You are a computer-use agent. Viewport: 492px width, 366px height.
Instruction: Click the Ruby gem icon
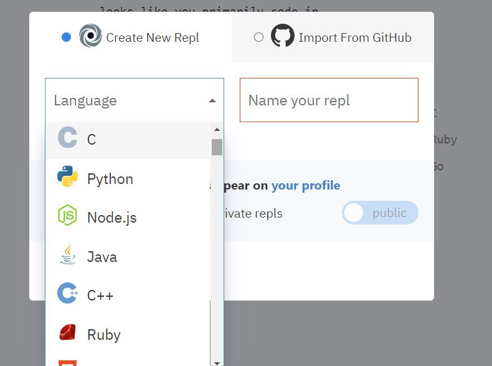[68, 332]
